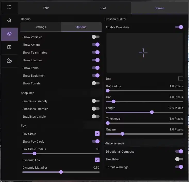This screenshot has height=182, width=189.
Task: Open the plus box sidebar icon
Action: point(9,47)
